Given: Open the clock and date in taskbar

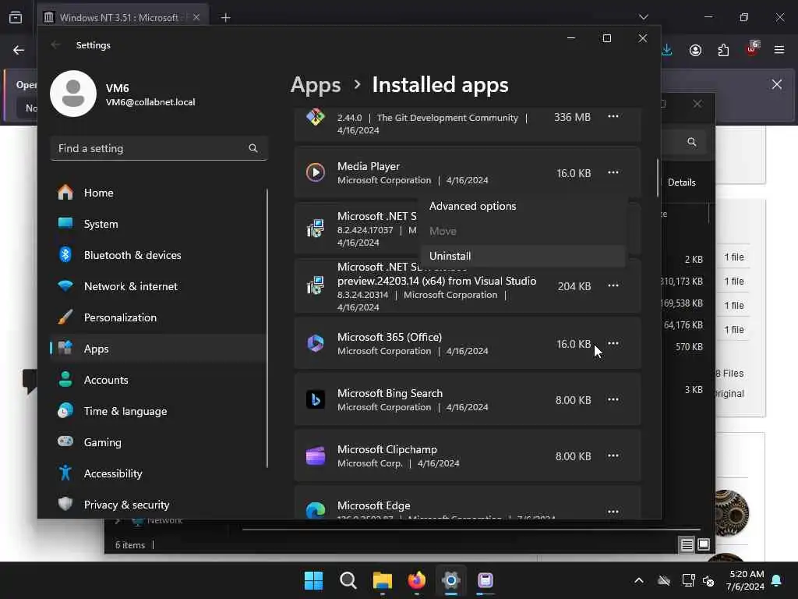Looking at the screenshot, I should [x=747, y=580].
